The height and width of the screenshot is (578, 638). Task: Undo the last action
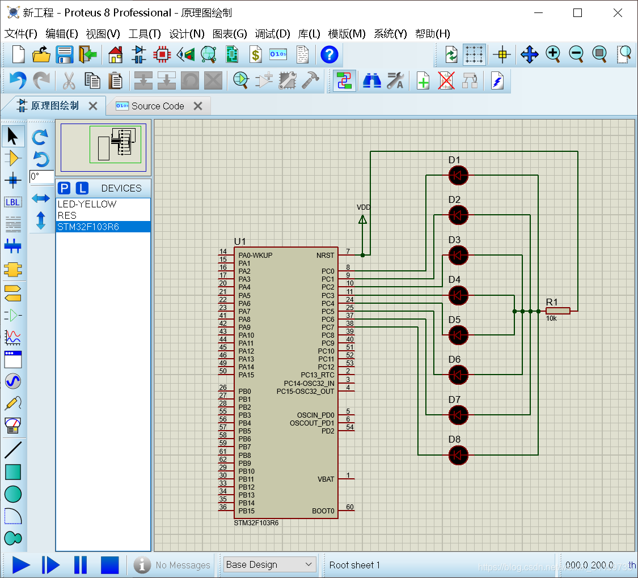[18, 80]
